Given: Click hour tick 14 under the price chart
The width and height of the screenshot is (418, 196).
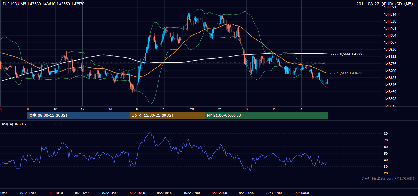Looking at the screenshot, I should click(110, 109).
